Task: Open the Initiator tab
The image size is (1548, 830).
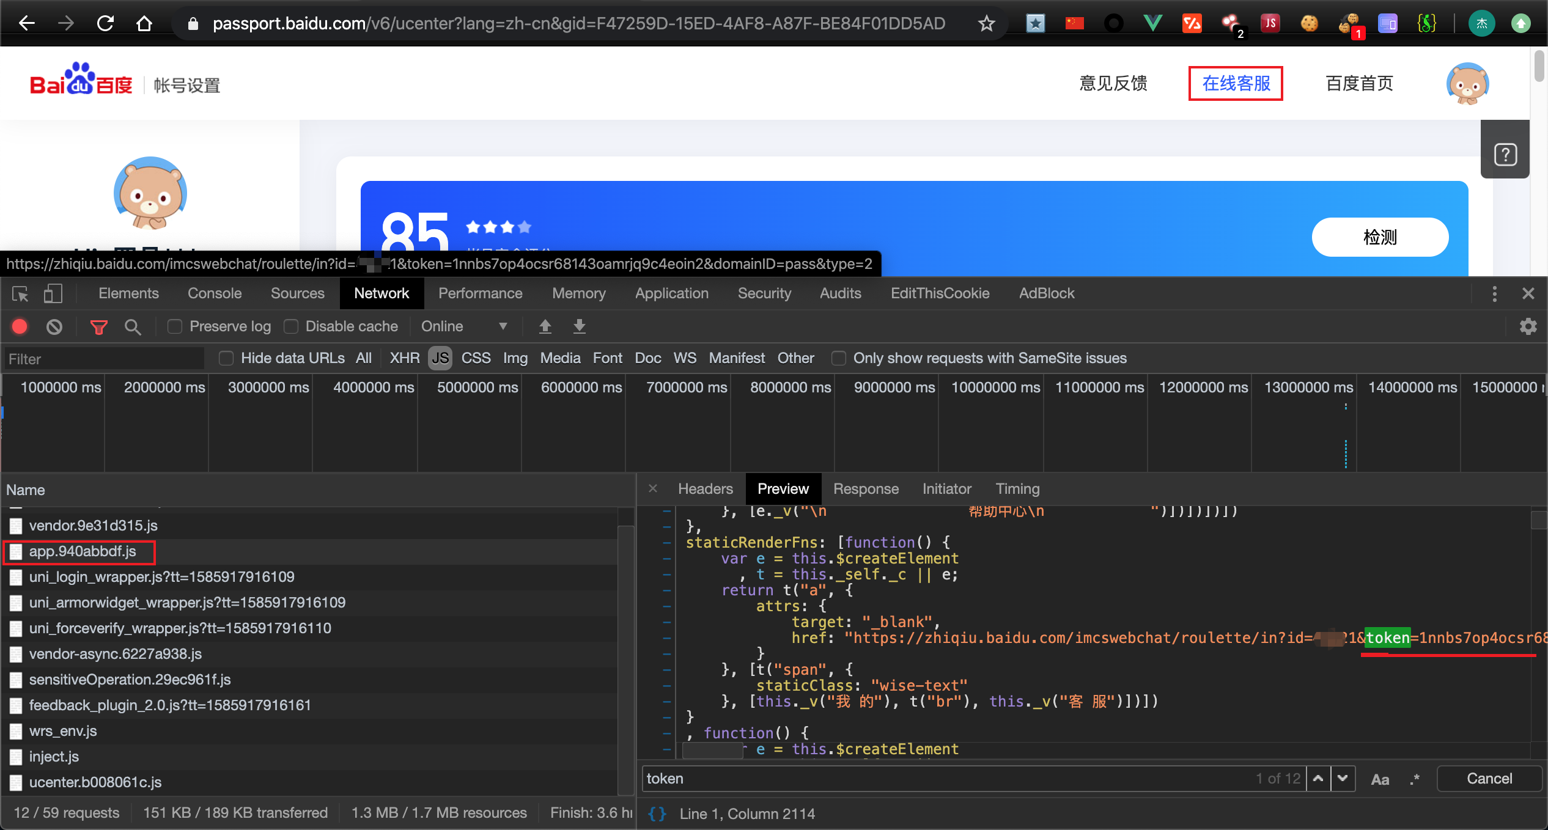Action: click(946, 489)
